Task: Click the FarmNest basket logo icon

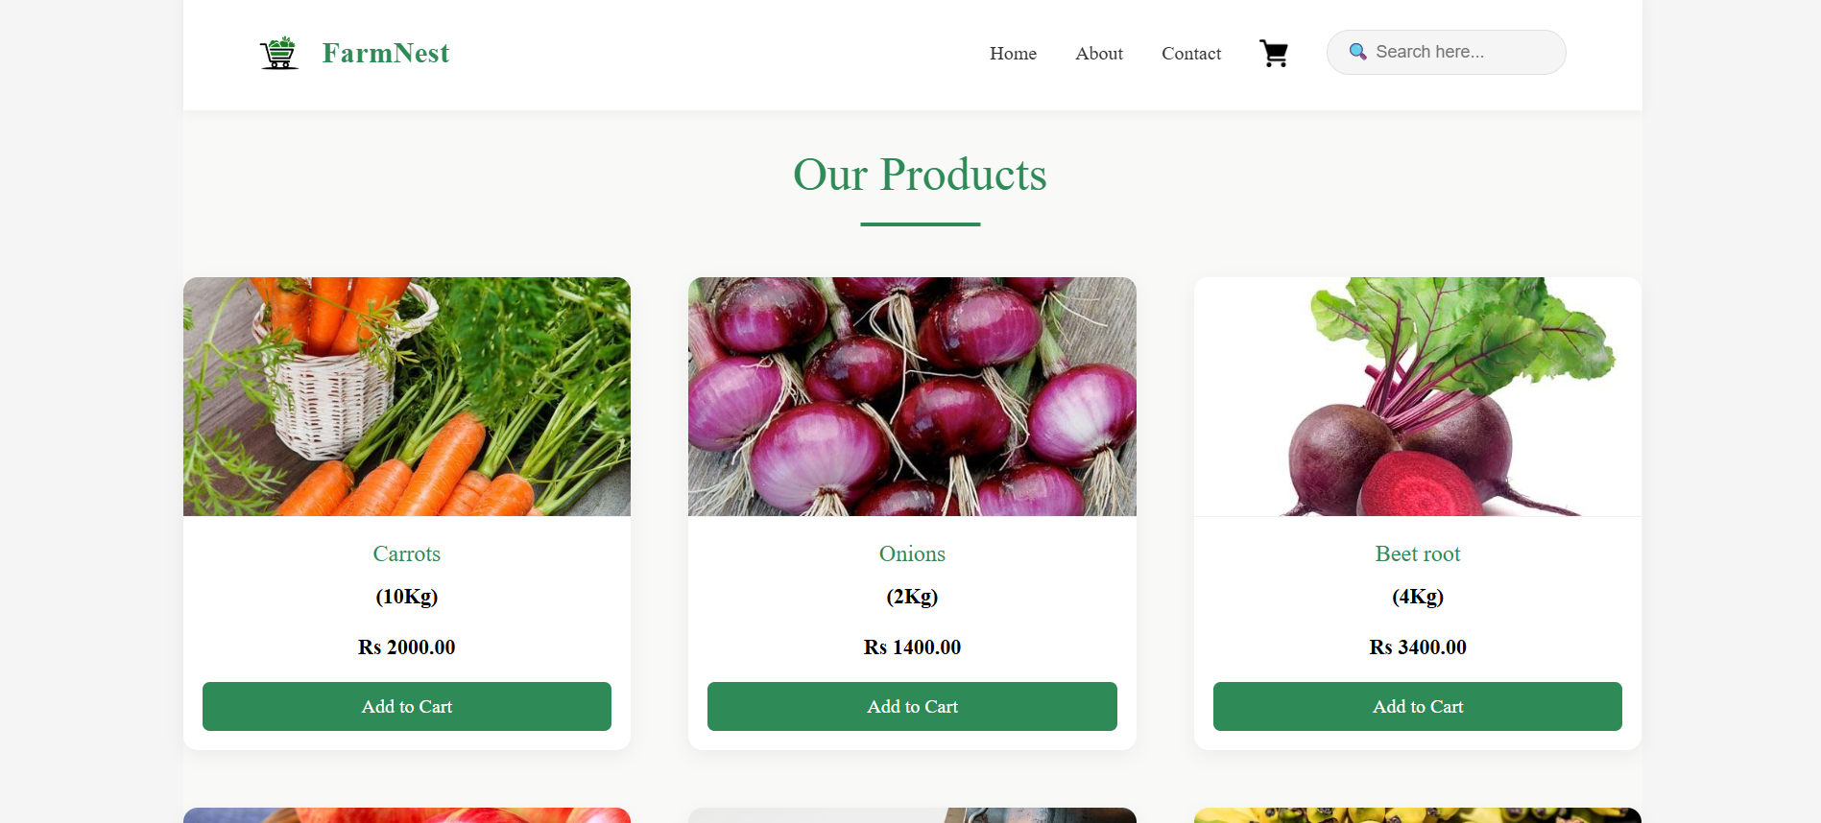Action: (x=279, y=53)
